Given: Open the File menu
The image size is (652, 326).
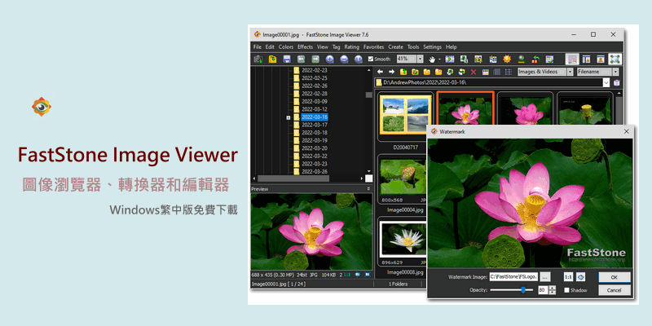Looking at the screenshot, I should [257, 47].
